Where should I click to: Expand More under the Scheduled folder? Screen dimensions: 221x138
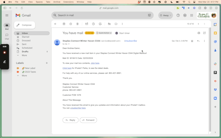pyautogui.click(x=24, y=55)
